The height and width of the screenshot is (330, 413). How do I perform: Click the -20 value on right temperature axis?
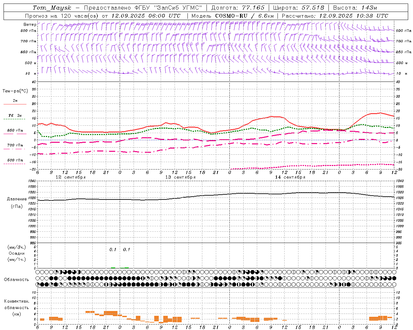point(399,170)
